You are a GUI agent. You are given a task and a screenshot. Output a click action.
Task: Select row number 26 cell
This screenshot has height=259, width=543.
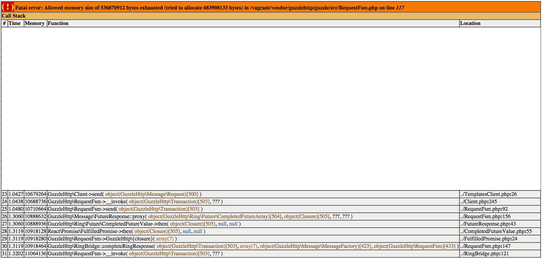tap(4, 216)
